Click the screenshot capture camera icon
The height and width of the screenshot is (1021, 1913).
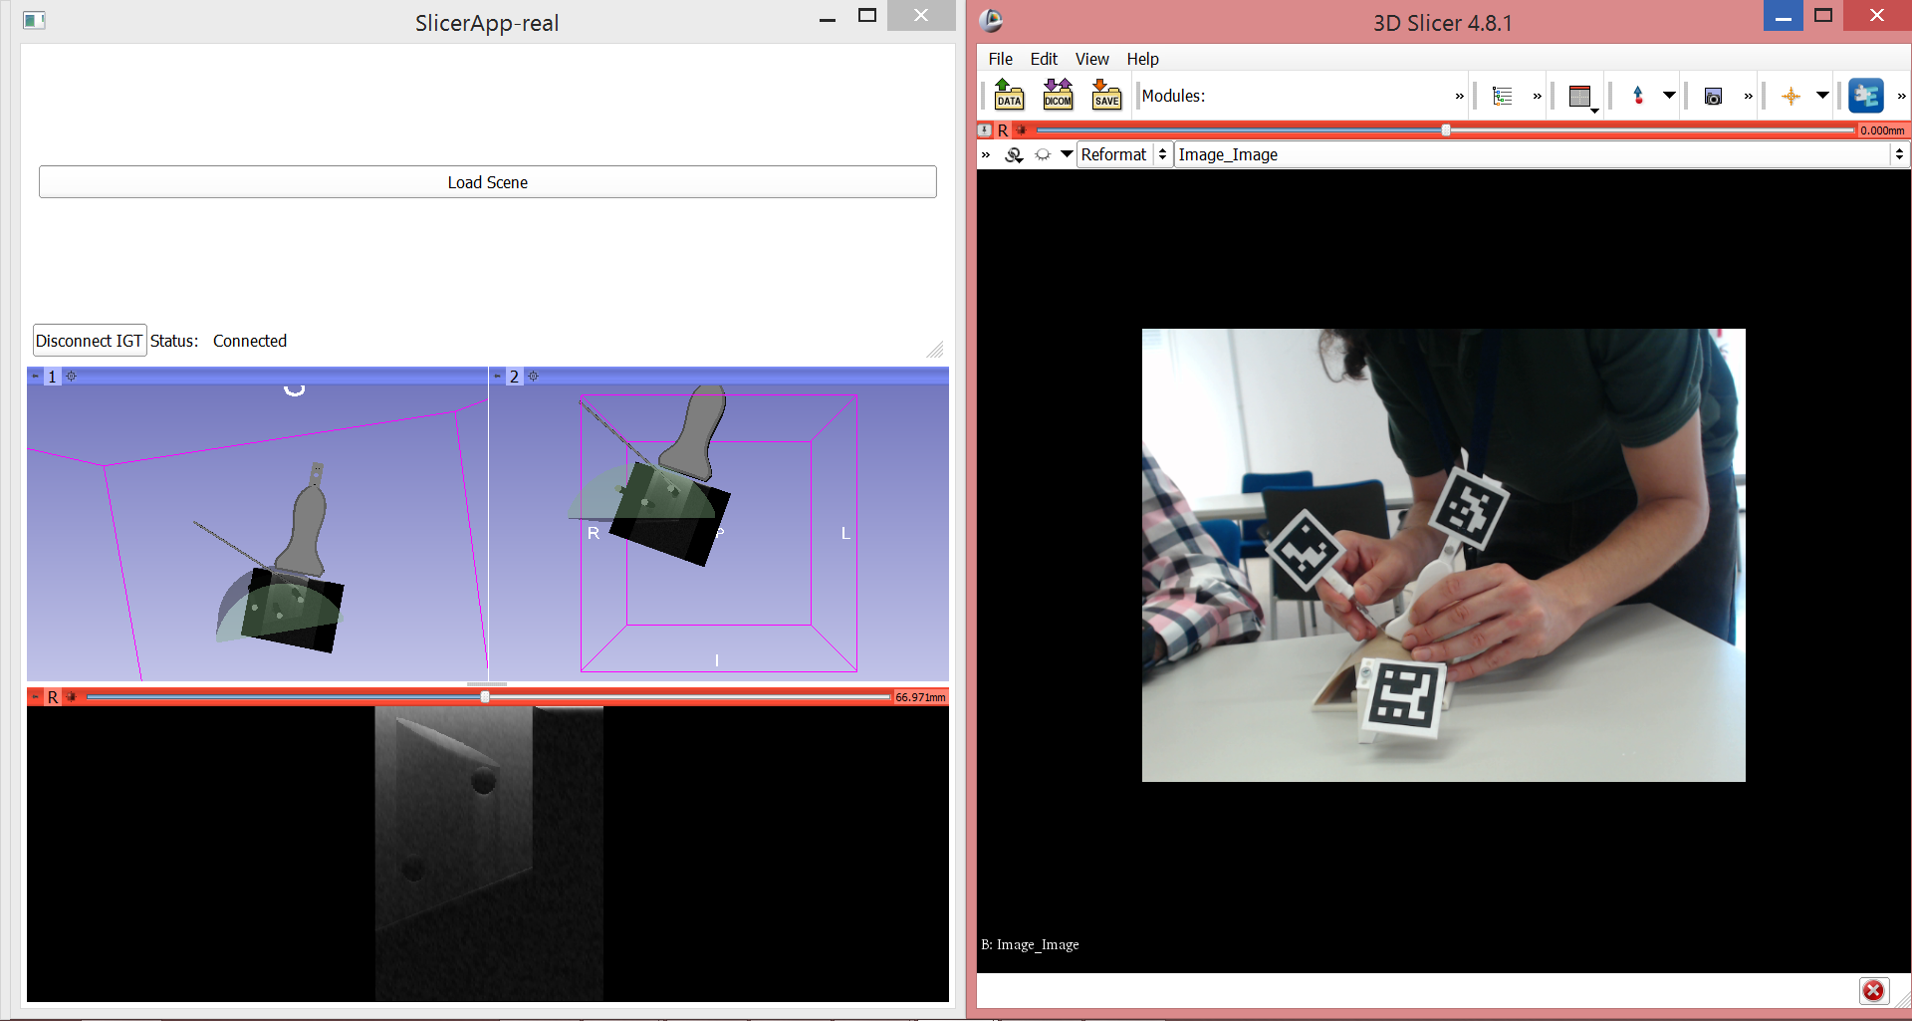pyautogui.click(x=1713, y=97)
